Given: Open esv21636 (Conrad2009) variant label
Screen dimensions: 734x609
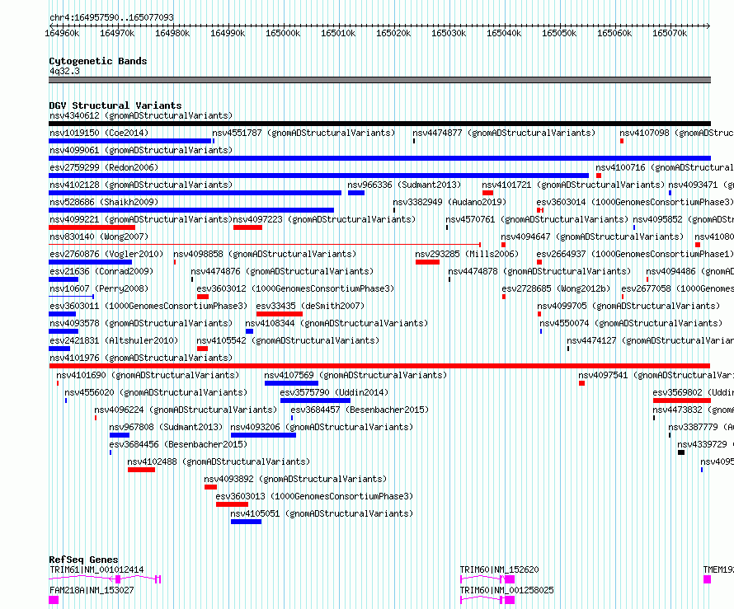Looking at the screenshot, I should [x=101, y=271].
